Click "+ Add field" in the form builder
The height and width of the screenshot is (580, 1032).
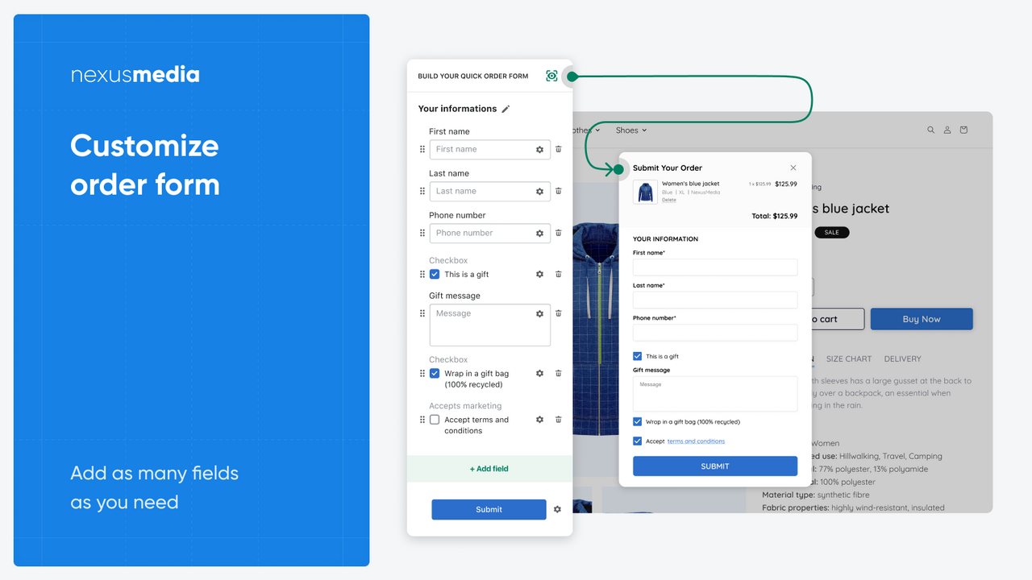pyautogui.click(x=489, y=468)
